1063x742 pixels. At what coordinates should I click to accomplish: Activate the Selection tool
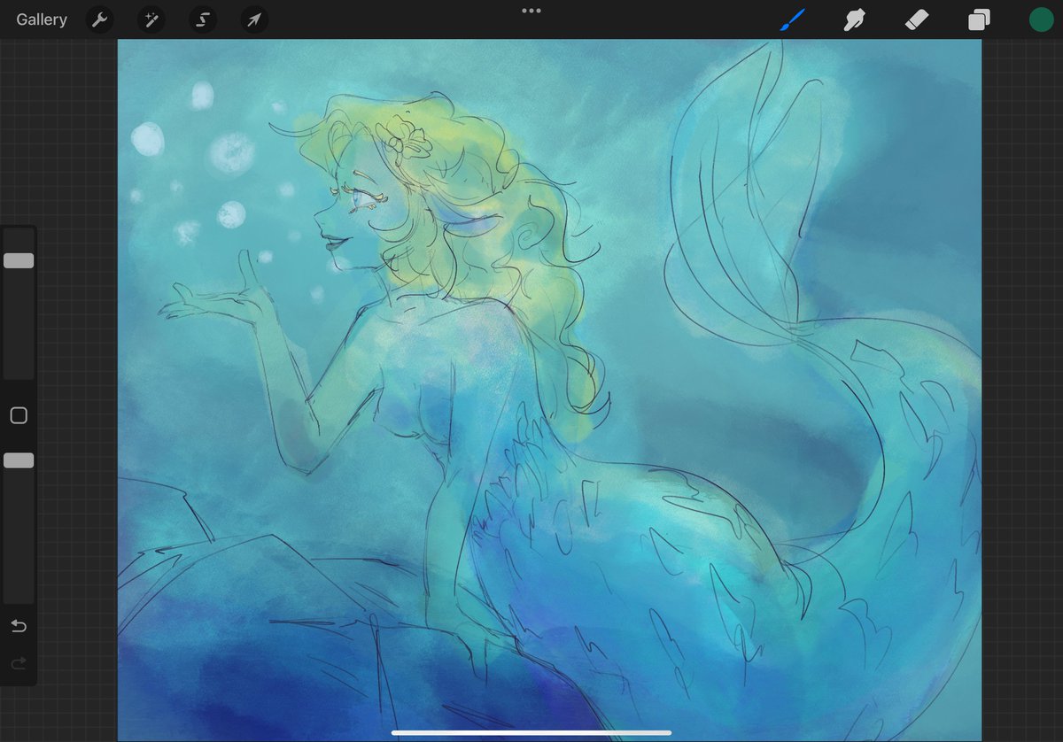click(203, 20)
